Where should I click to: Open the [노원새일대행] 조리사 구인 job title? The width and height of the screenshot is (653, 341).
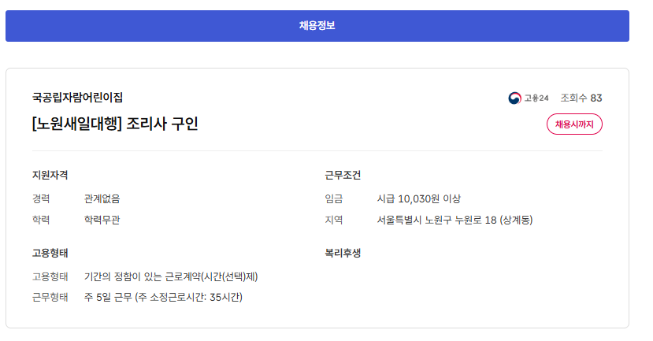point(115,124)
